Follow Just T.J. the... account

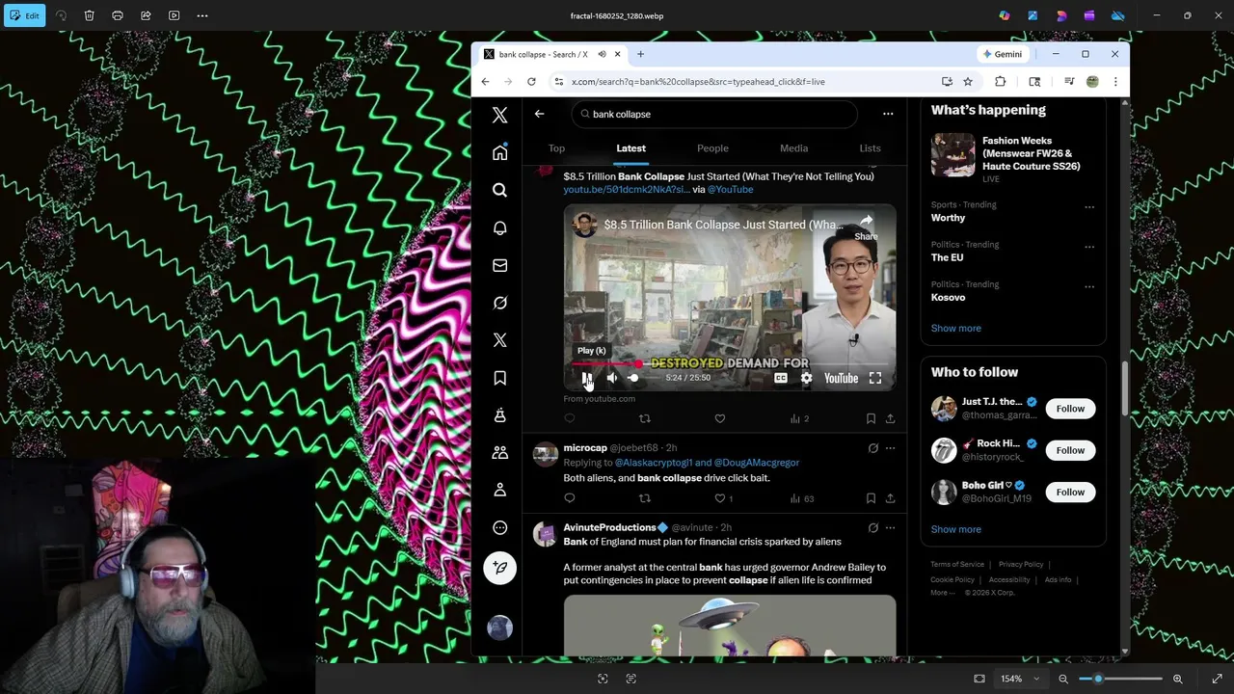coord(1070,409)
